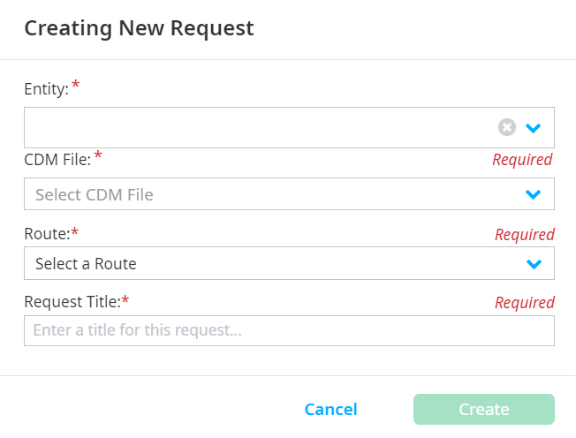Click the red asterisk beside Entity
The image size is (576, 438).
tap(75, 86)
